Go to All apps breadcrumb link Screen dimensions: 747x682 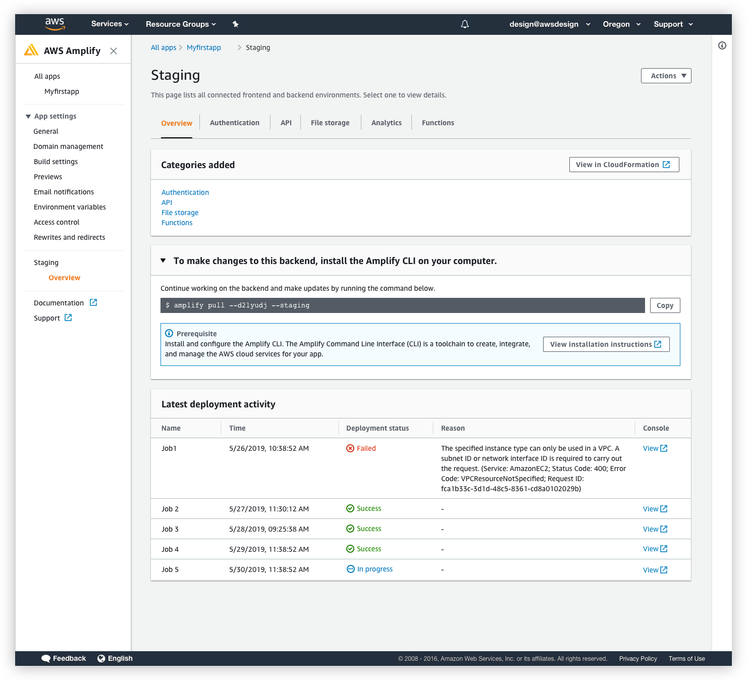tap(164, 47)
